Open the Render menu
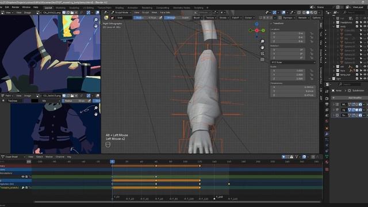Screen dimensions: 368x207 coord(16,7)
